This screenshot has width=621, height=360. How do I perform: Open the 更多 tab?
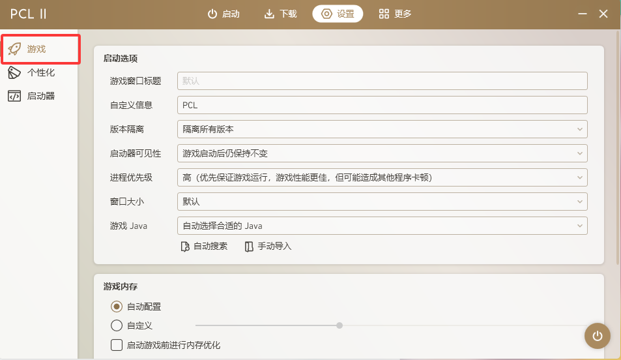point(395,14)
